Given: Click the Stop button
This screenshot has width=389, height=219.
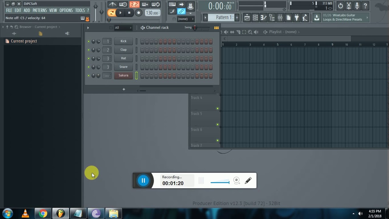Looking at the screenshot, I should coord(129,13).
